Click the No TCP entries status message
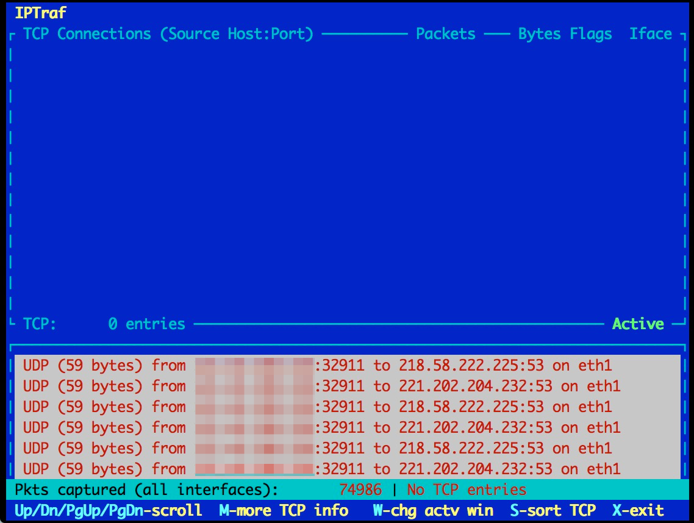 click(467, 490)
